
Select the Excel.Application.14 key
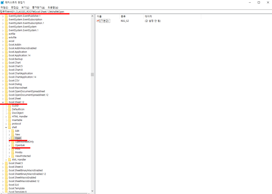click(19, 56)
